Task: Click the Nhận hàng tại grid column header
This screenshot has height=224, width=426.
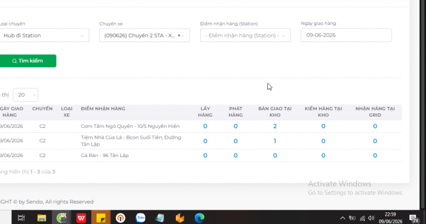Action: tap(375, 112)
